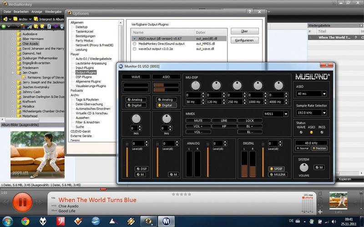Click the Archiv toolbar folder icon
Image resolution: width=364 pixels, height=227 pixels.
click(x=15, y=19)
